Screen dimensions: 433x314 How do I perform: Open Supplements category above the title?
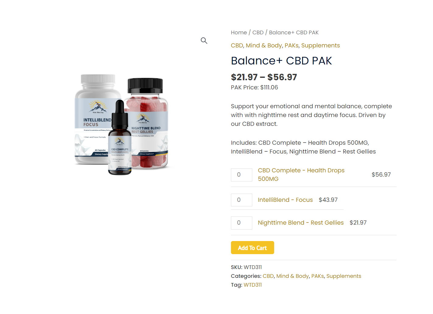(320, 45)
